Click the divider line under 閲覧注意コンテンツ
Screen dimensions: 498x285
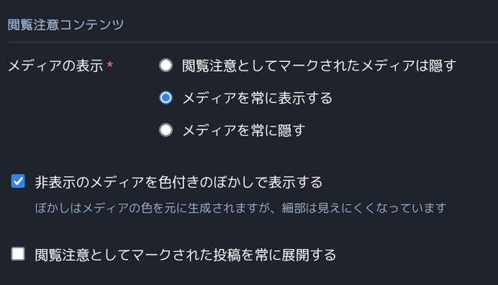point(252,42)
